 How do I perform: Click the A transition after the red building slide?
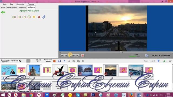click(98, 70)
